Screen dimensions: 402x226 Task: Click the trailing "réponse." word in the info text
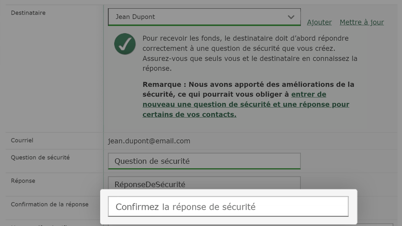(157, 69)
